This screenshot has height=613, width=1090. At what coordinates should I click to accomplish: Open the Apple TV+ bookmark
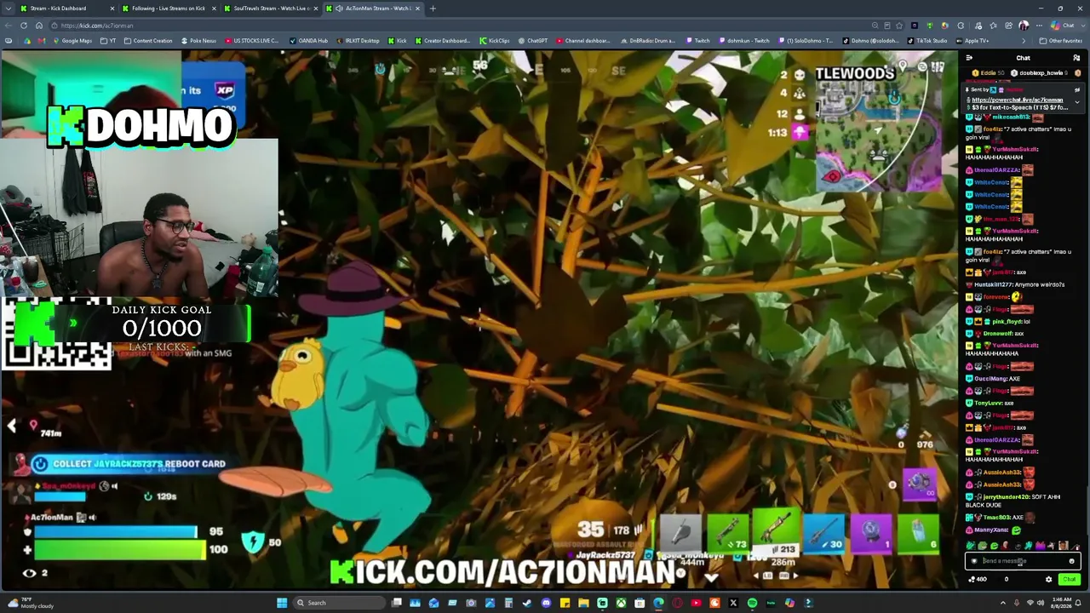(972, 41)
